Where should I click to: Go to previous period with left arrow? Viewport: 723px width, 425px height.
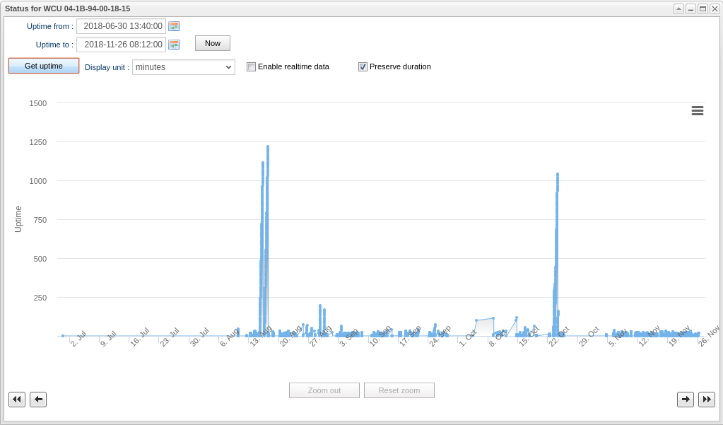pyautogui.click(x=38, y=400)
